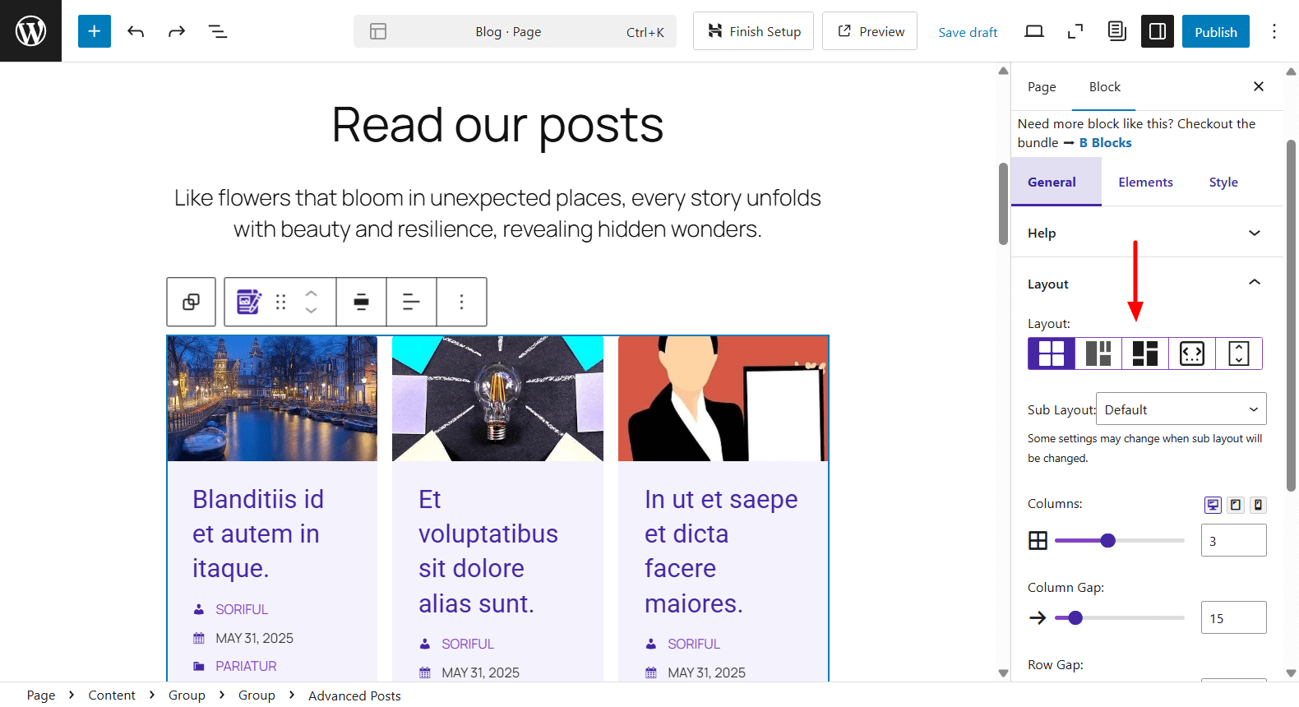Collapse the Layout panel
This screenshot has height=707, width=1299.
[x=1147, y=284]
